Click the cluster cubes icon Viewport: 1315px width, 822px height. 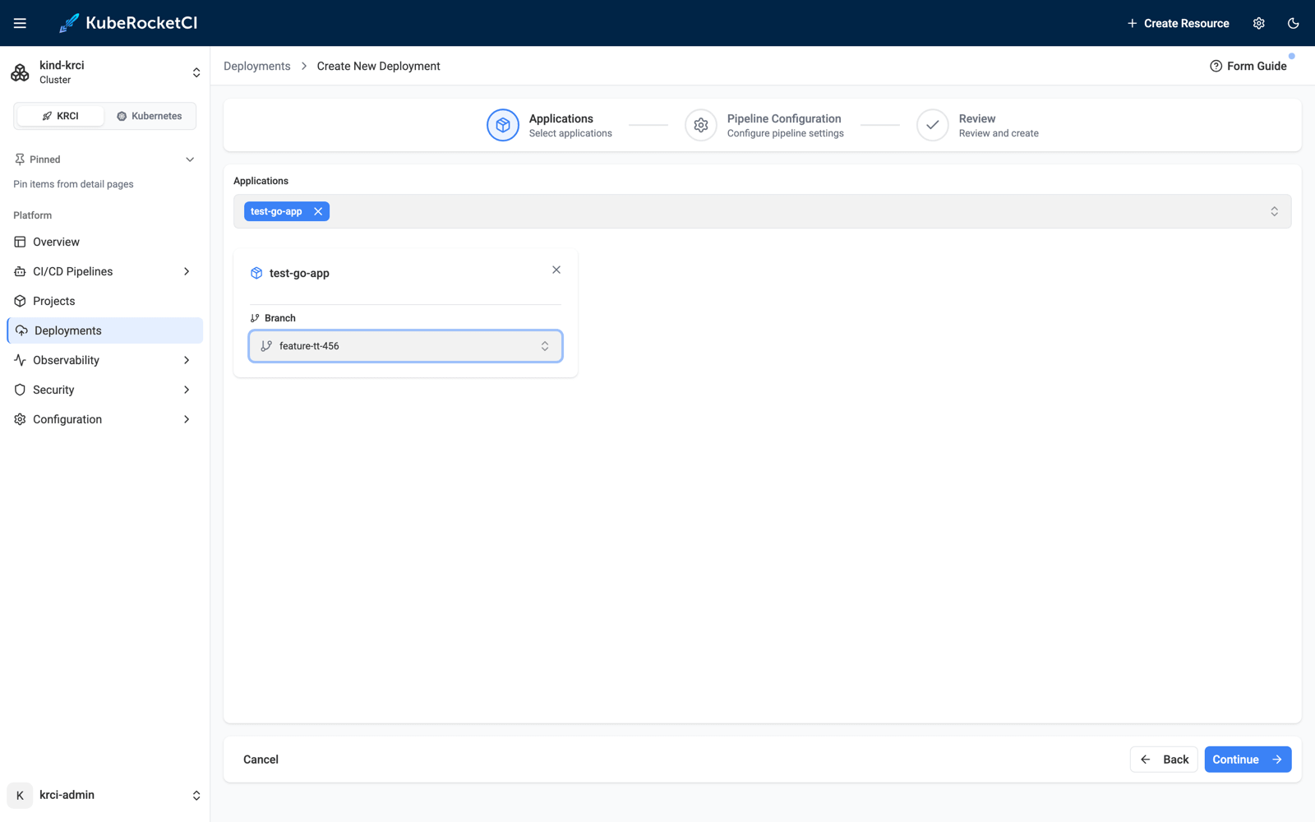[20, 72]
